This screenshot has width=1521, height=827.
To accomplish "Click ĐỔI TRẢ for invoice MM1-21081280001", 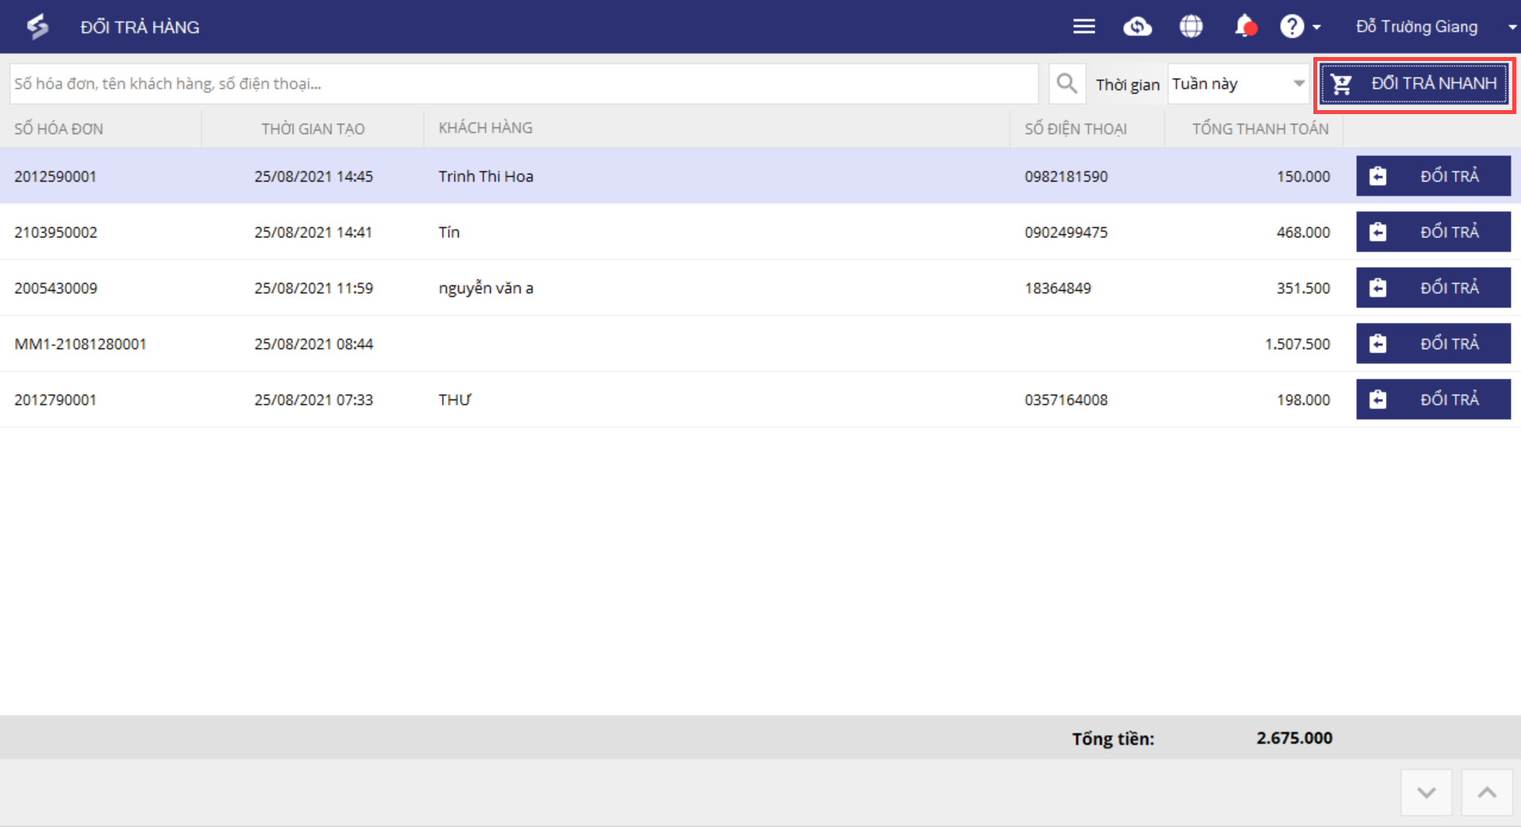I will tap(1433, 344).
